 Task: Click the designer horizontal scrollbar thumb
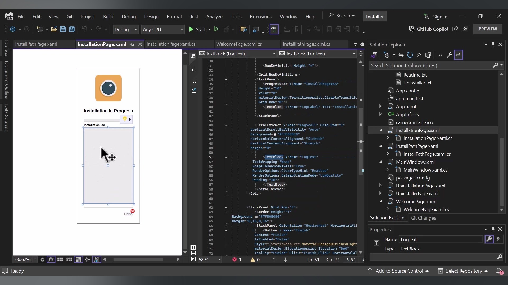138,259
